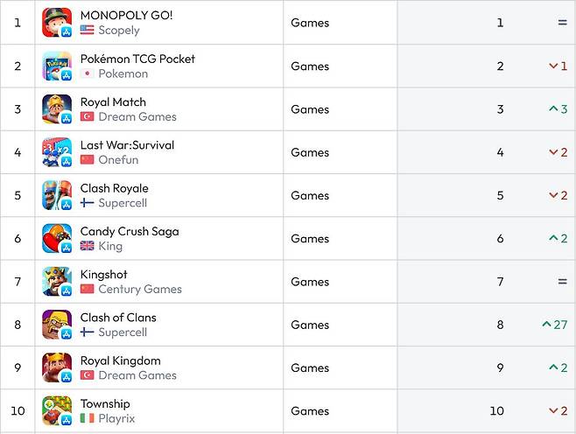Screen dimensions: 576x434
Task: Click the Last War:Survival app icon
Action: (x=57, y=152)
